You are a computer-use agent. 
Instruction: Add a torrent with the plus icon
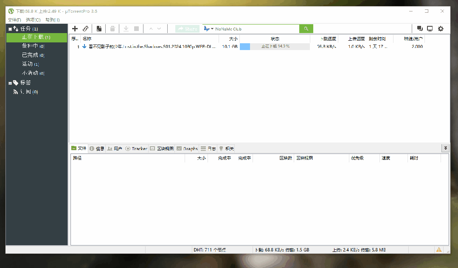pos(75,28)
